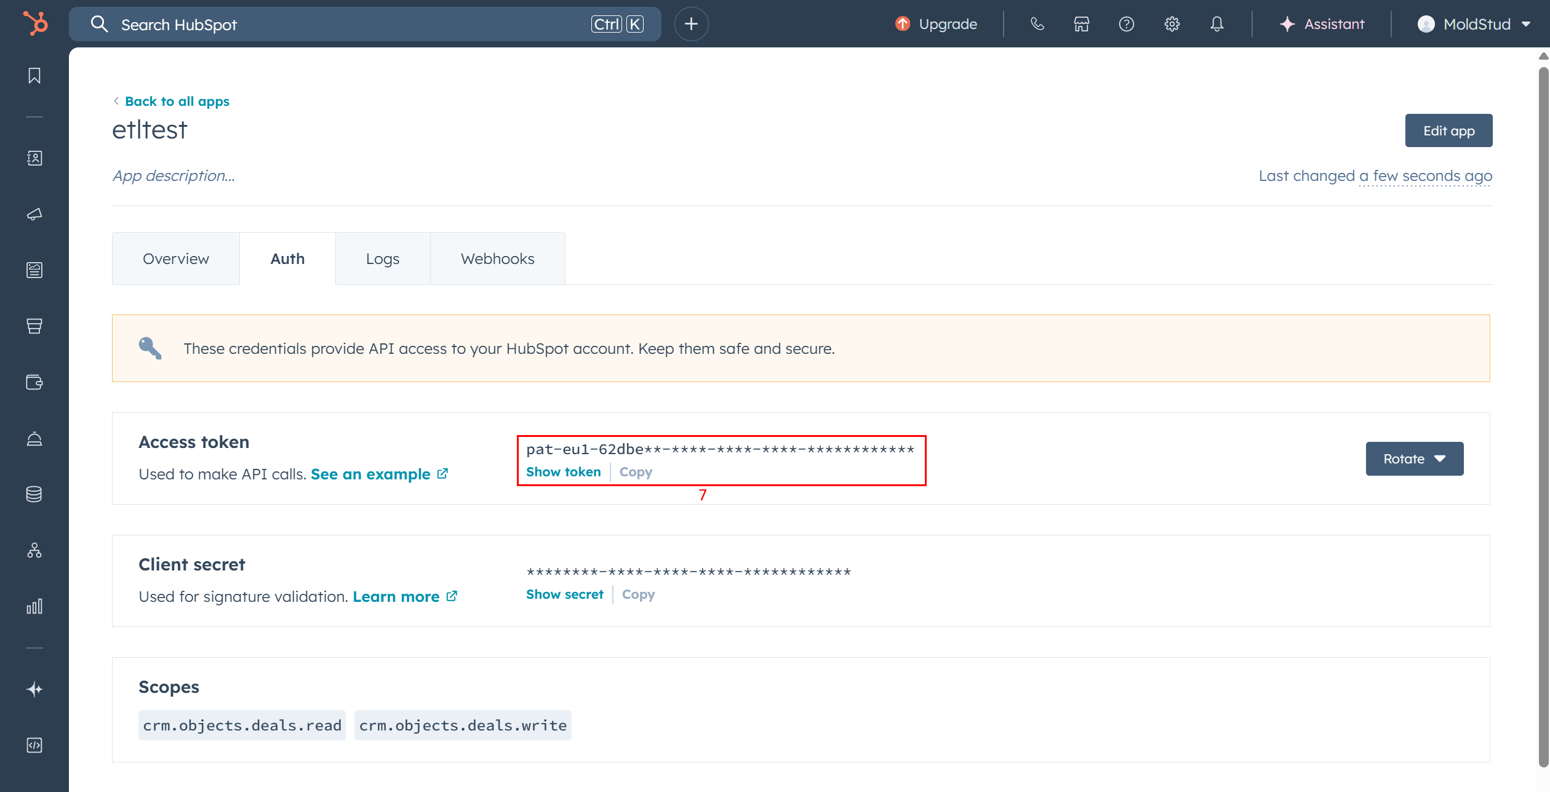1550x792 pixels.
Task: Open the Development code icon at sidebar bottom
Action: [x=34, y=745]
